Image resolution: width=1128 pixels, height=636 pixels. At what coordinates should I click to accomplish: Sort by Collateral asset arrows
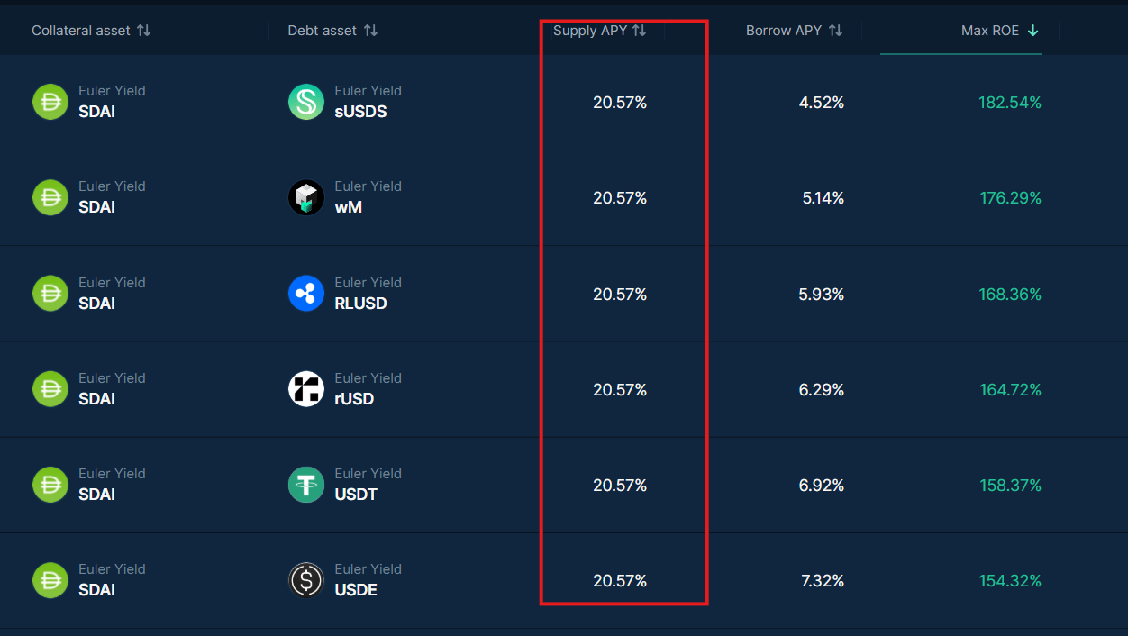[144, 31]
